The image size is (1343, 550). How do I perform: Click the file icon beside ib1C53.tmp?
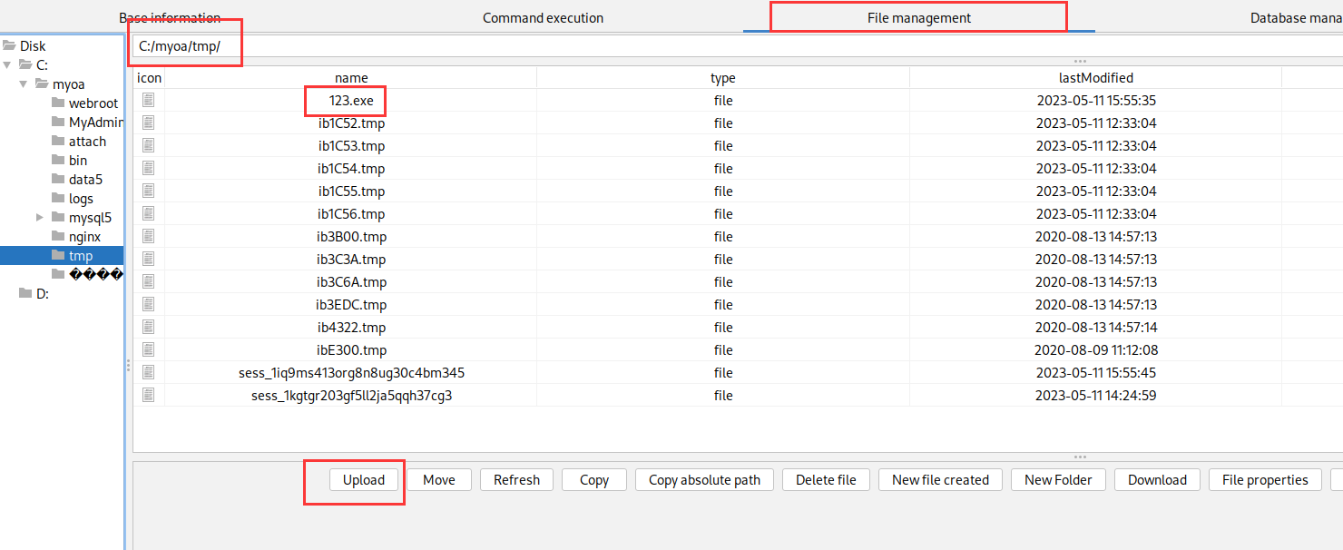click(149, 145)
